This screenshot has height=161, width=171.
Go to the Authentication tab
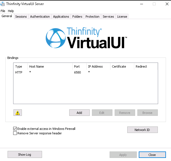pyautogui.click(x=40, y=17)
